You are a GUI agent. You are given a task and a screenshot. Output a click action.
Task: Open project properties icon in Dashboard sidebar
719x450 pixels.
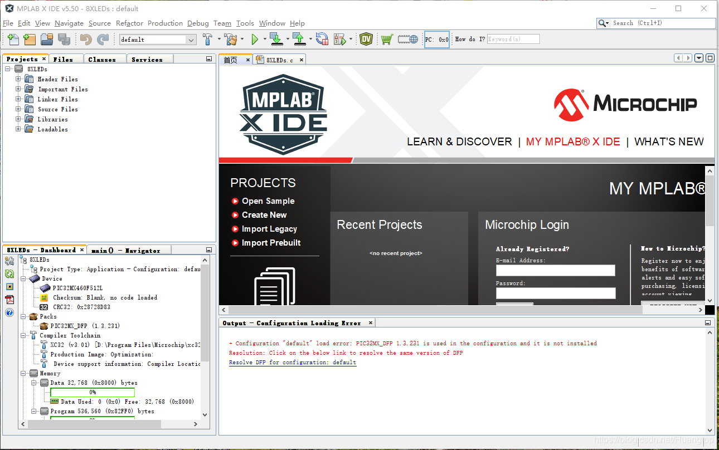pos(9,261)
